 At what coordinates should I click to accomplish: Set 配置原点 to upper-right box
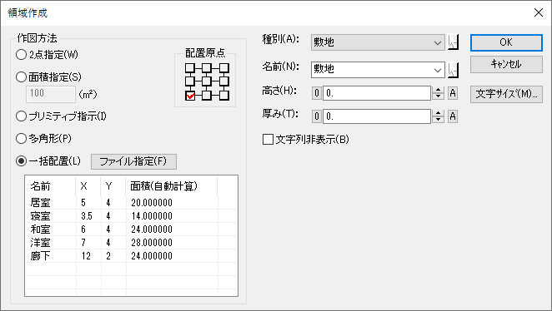224,67
